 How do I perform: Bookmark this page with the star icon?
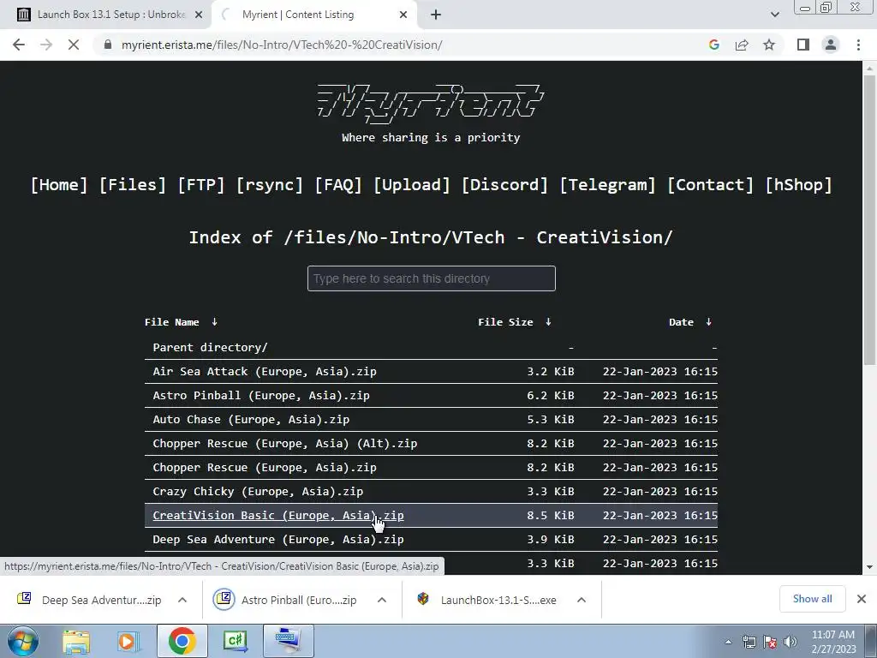coord(769,45)
